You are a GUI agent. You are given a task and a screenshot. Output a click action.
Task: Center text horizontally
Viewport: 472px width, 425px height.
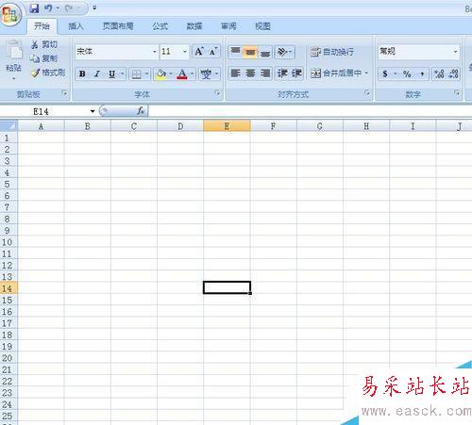(x=250, y=74)
